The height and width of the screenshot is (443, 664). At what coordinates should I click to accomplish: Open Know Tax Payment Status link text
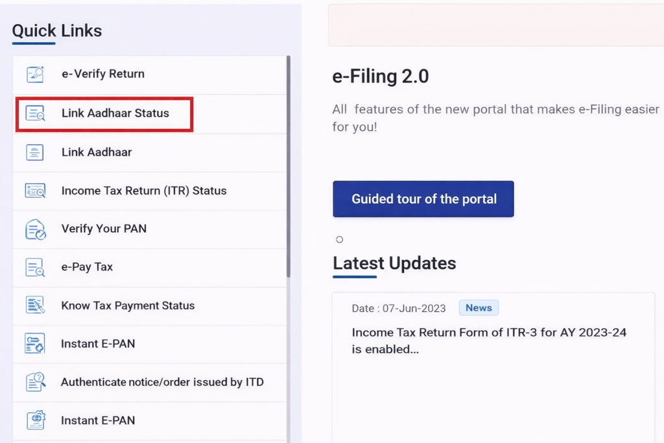[128, 305]
